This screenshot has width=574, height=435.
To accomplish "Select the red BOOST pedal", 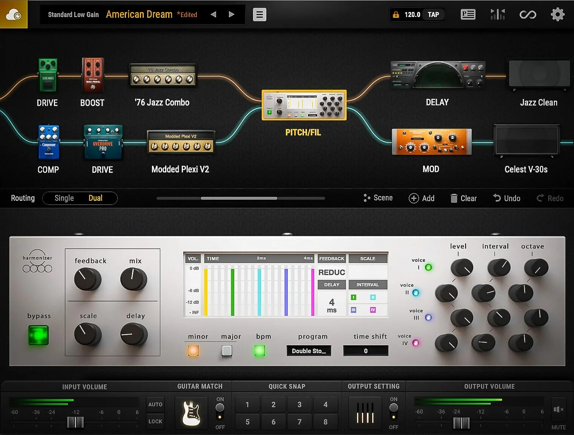I will (92, 75).
